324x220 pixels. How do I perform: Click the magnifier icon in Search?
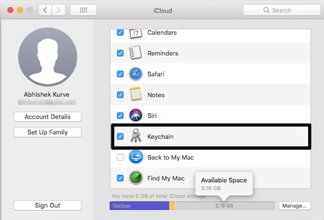[x=267, y=10]
